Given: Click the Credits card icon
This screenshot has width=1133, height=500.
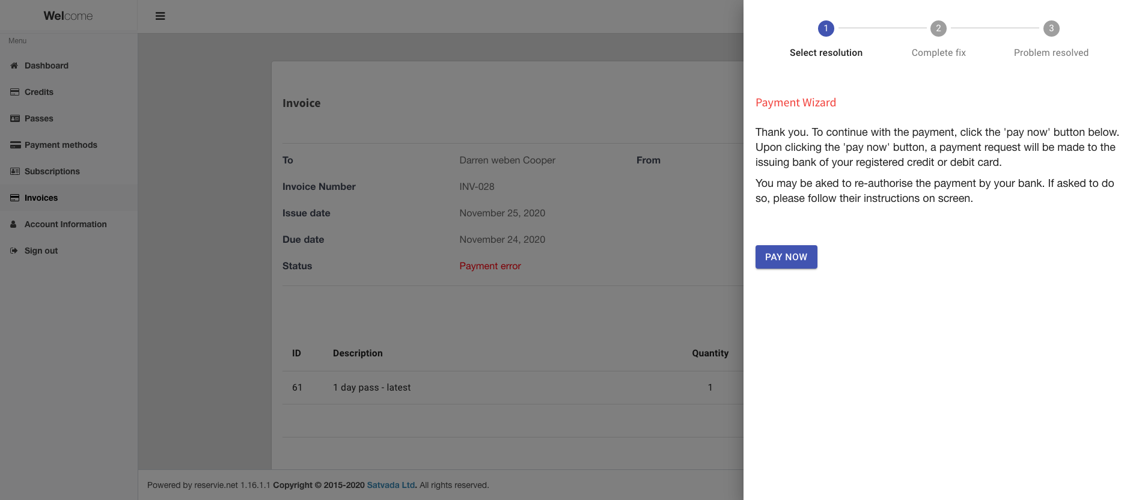Looking at the screenshot, I should (x=14, y=92).
